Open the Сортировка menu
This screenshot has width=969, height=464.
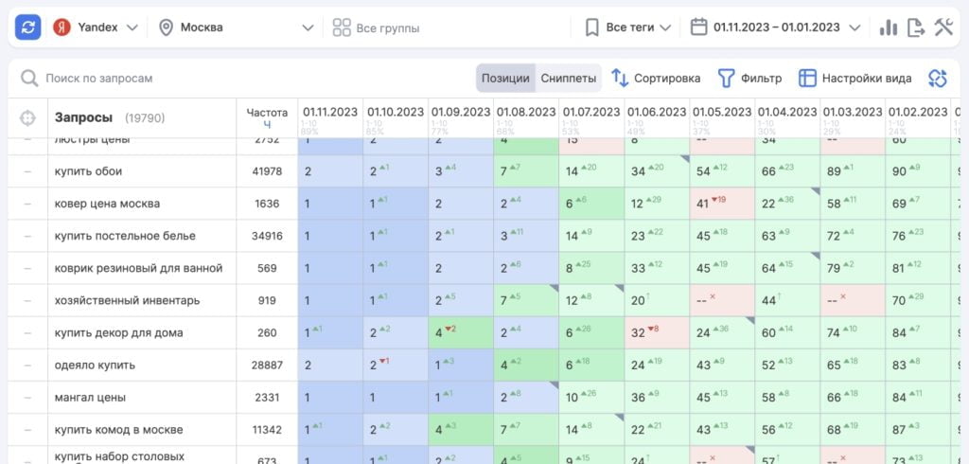pos(656,79)
